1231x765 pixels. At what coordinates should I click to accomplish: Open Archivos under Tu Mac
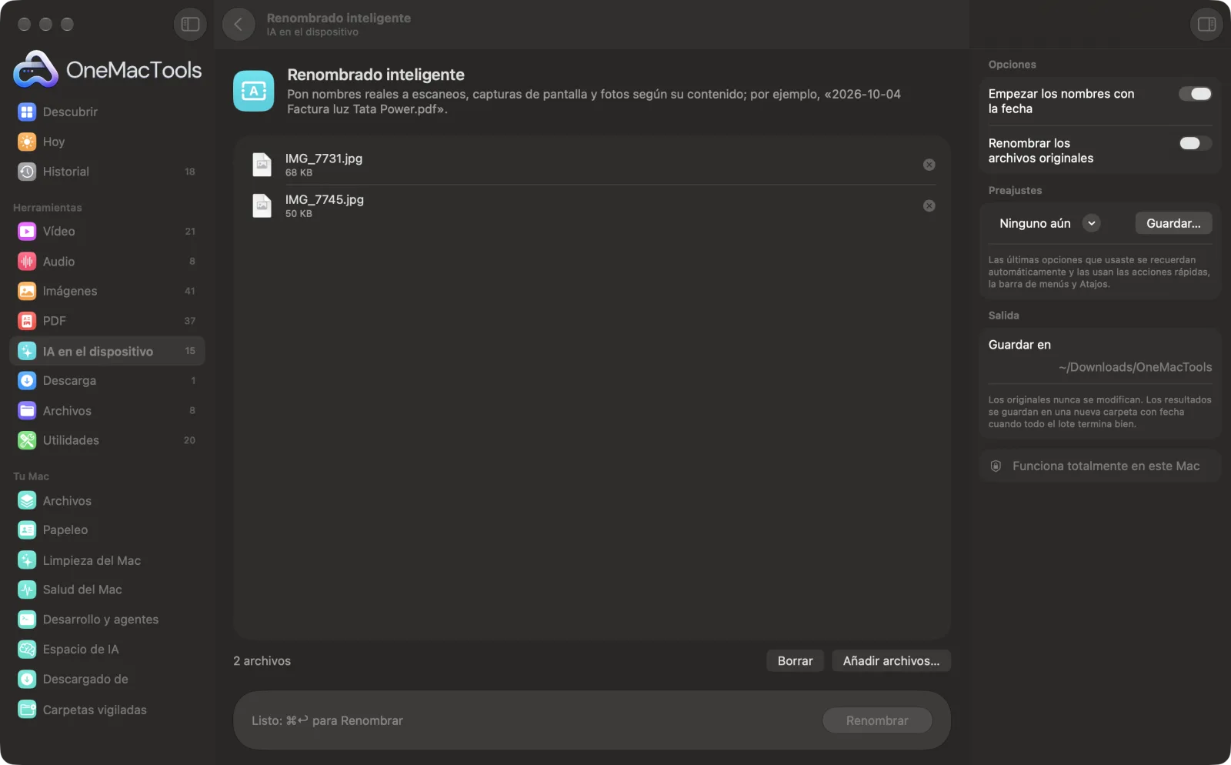pyautogui.click(x=107, y=501)
